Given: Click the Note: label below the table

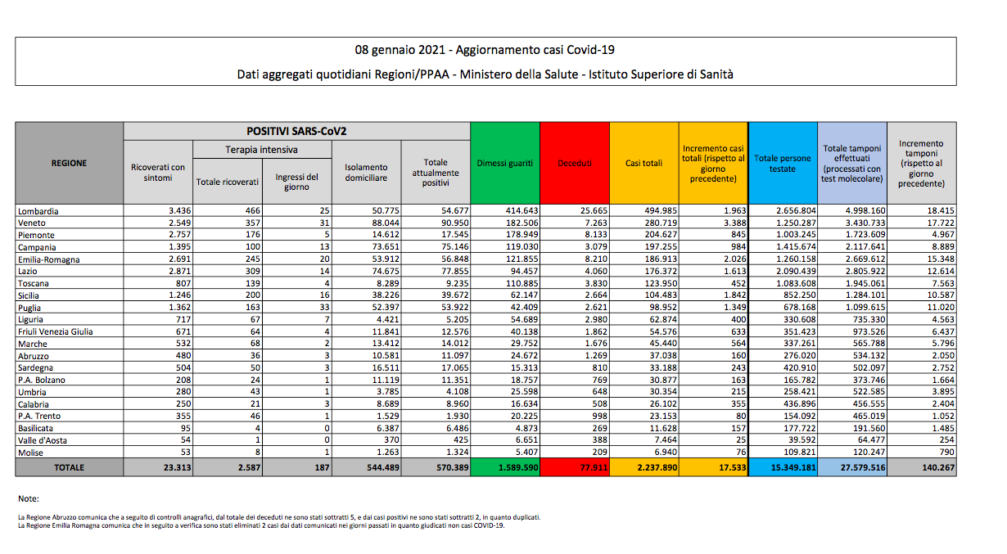Looking at the screenshot, I should (28, 498).
